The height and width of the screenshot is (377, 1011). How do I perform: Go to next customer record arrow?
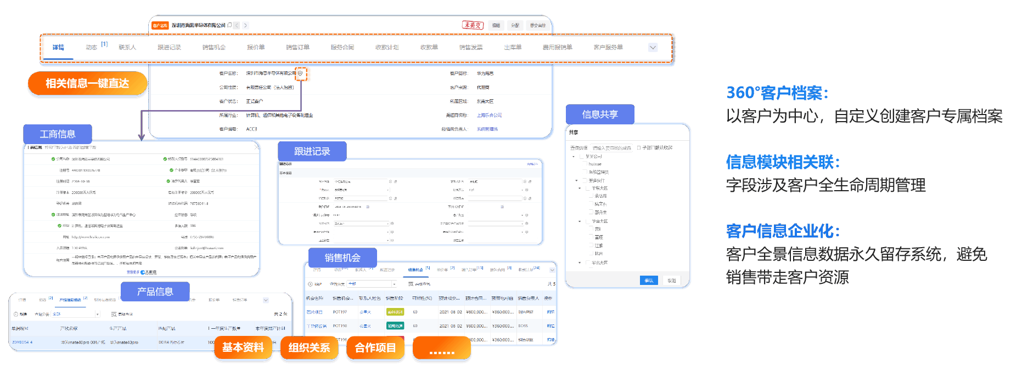click(x=245, y=25)
